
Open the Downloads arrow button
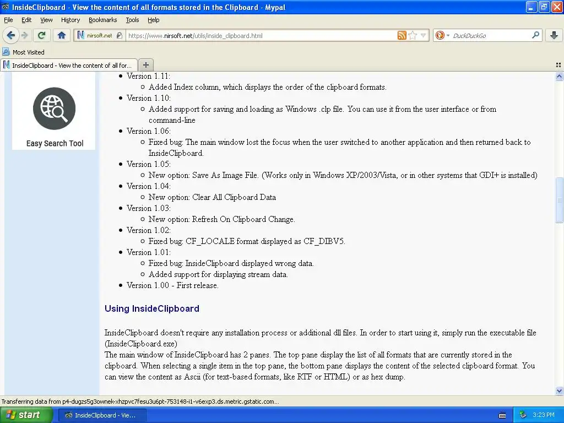click(x=554, y=35)
